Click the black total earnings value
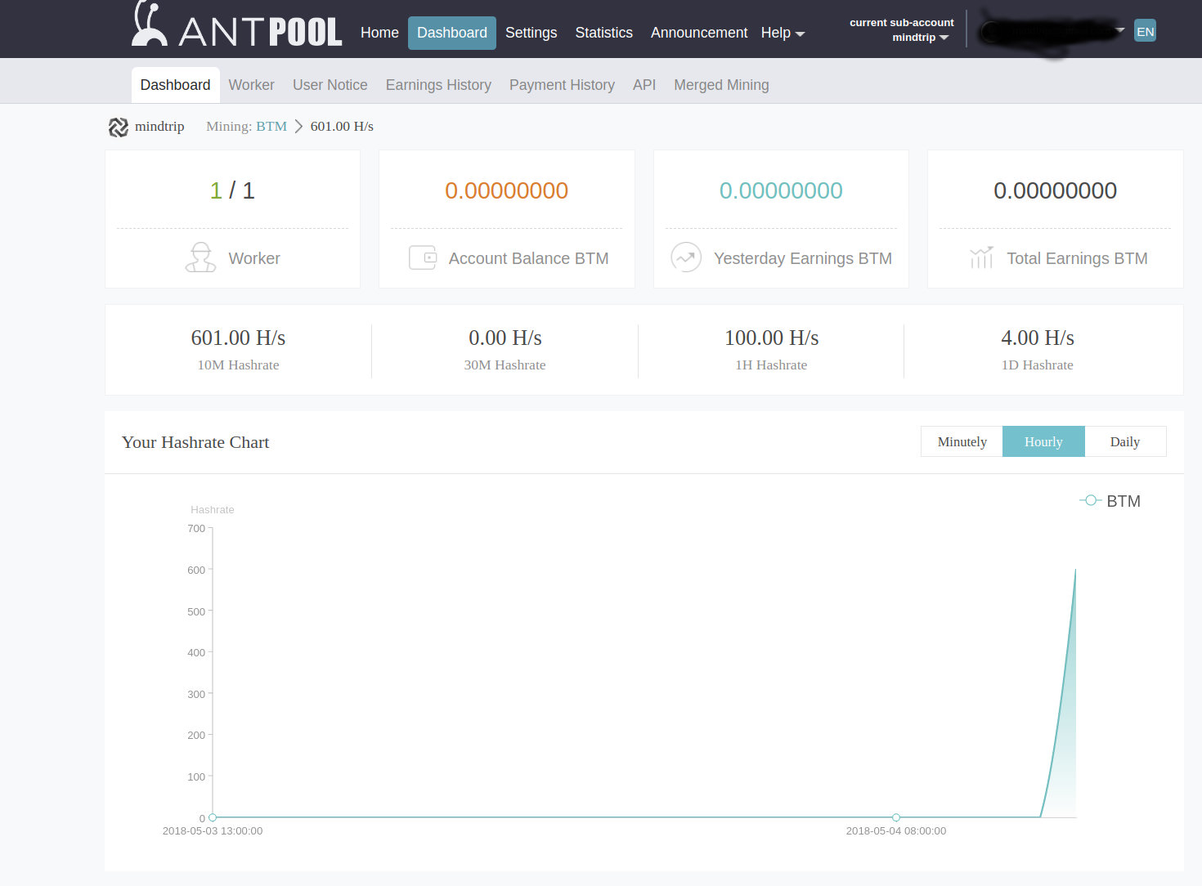This screenshot has height=886, width=1202. click(1055, 190)
